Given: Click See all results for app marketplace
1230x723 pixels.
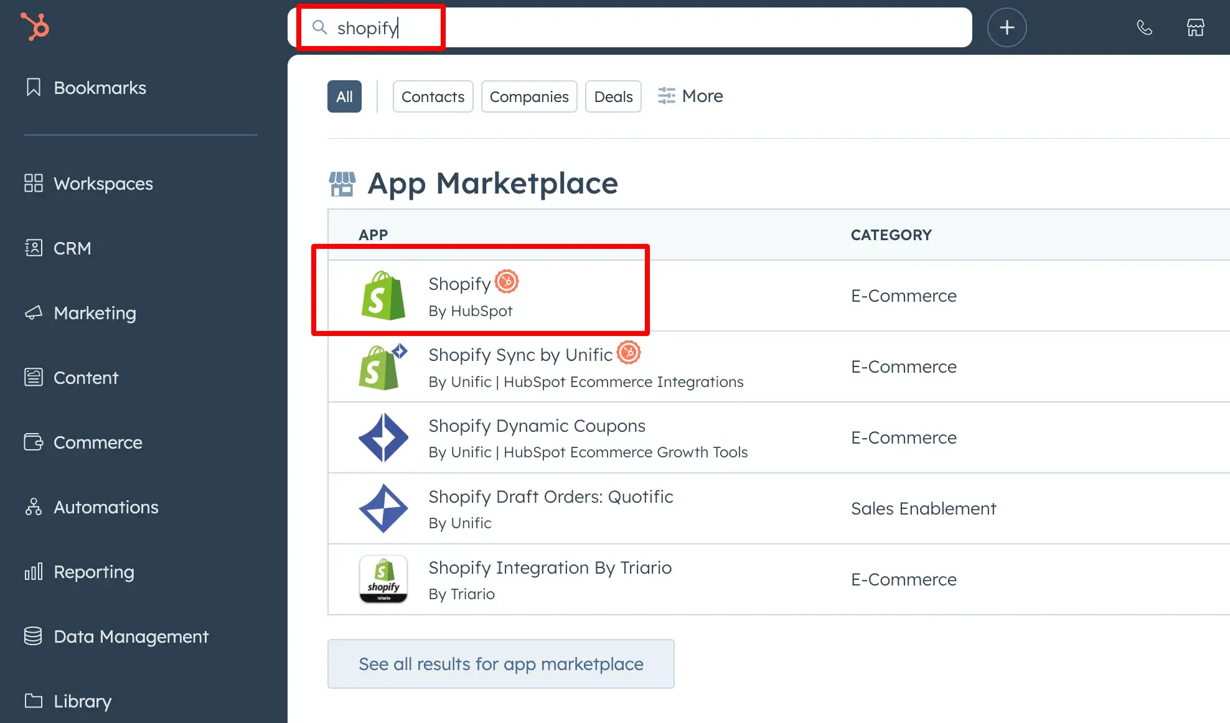Looking at the screenshot, I should pyautogui.click(x=500, y=664).
